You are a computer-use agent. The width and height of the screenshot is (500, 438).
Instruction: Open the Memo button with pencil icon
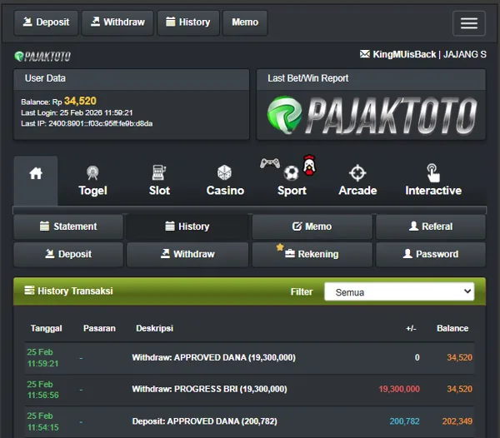click(x=312, y=226)
